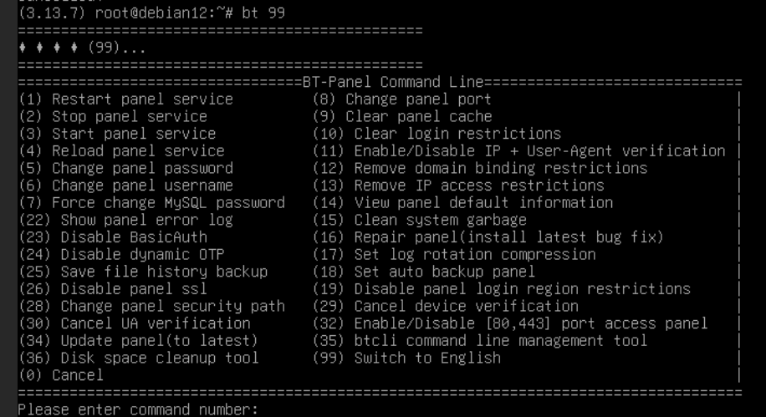Click "btcli command line management tool" entry

tap(480, 341)
